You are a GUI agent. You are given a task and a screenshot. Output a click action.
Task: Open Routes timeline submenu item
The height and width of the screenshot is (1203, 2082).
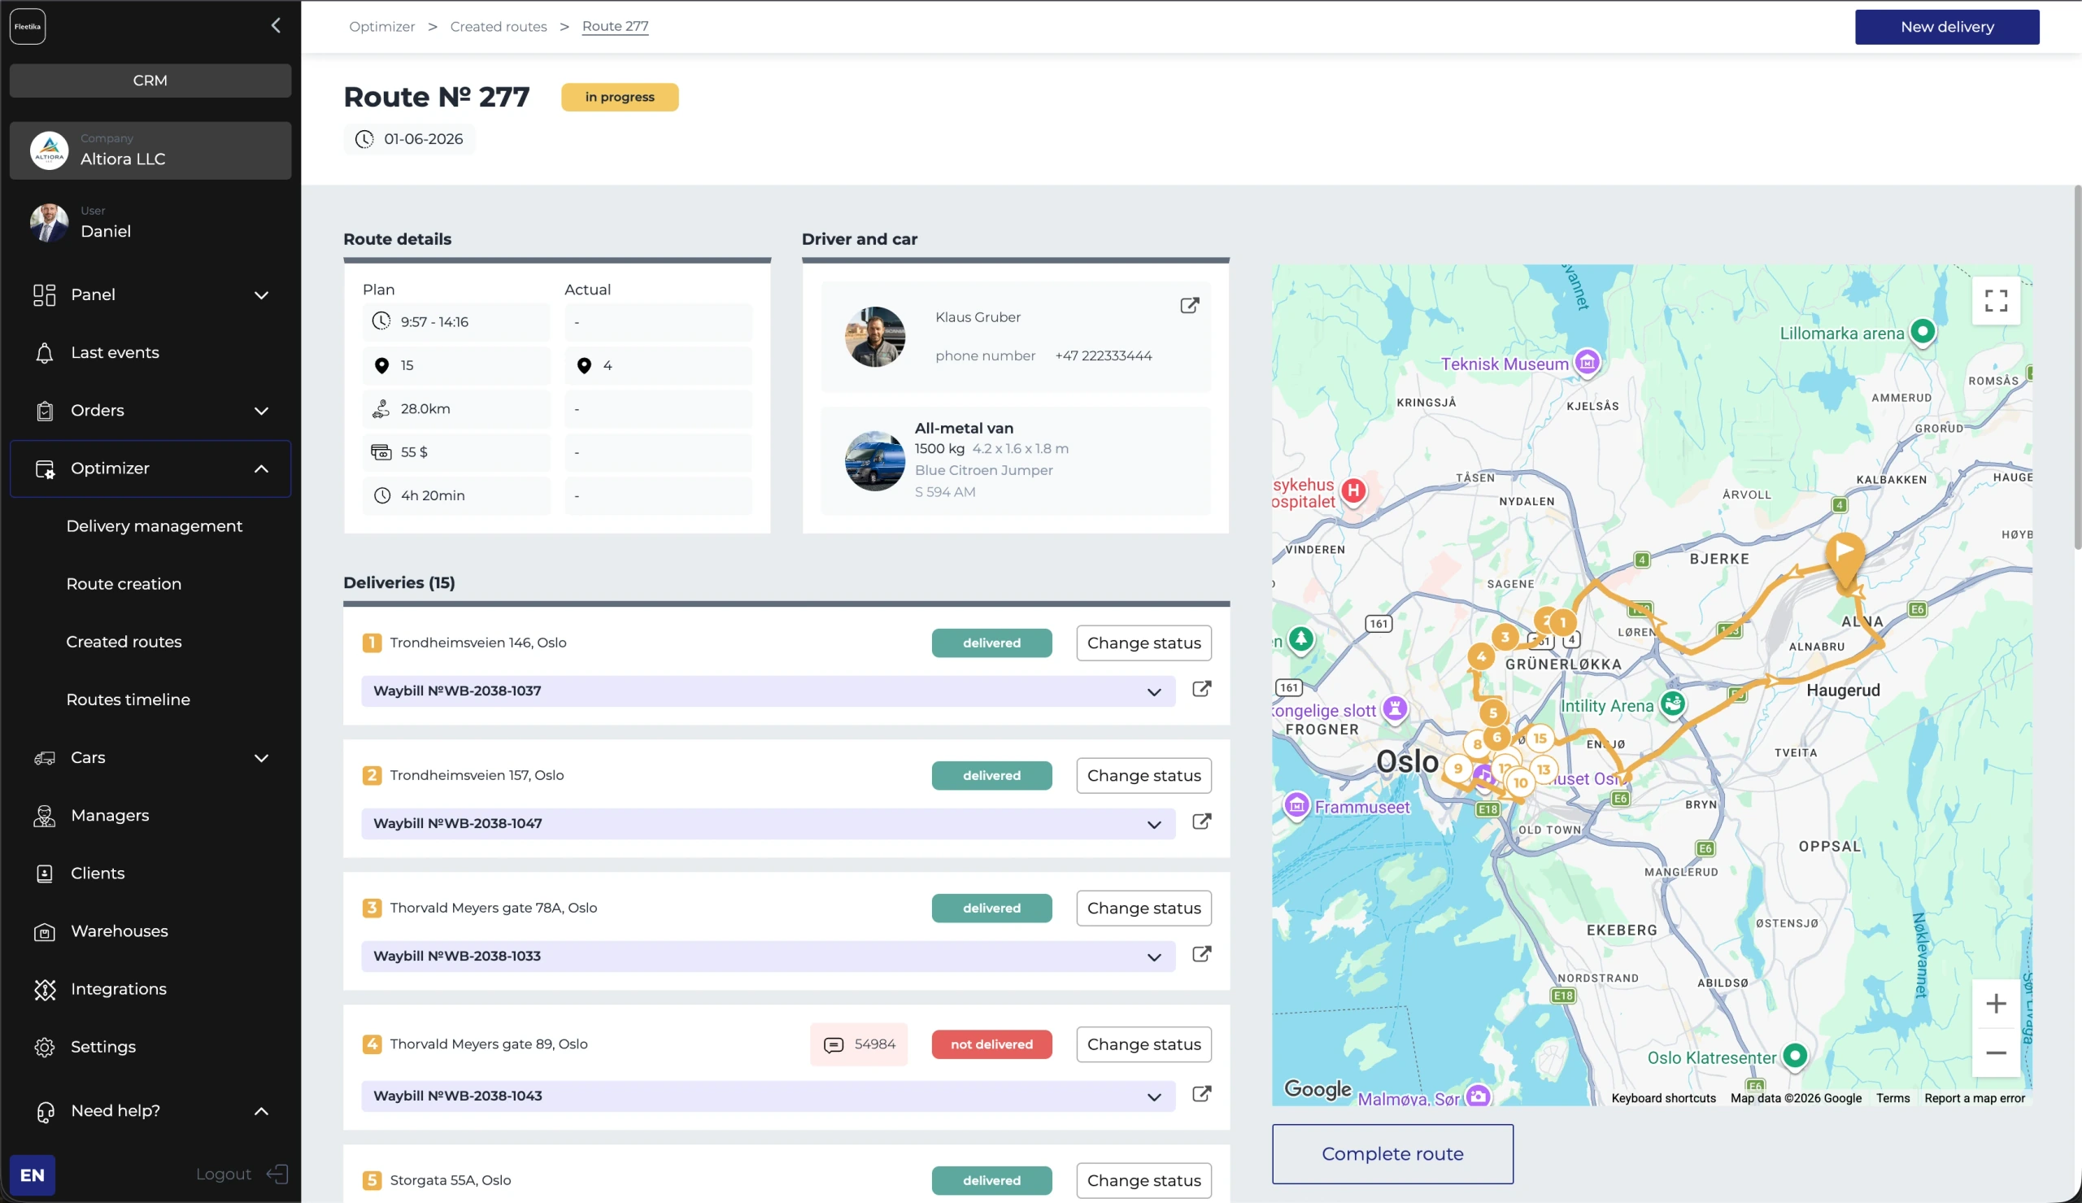(x=128, y=700)
